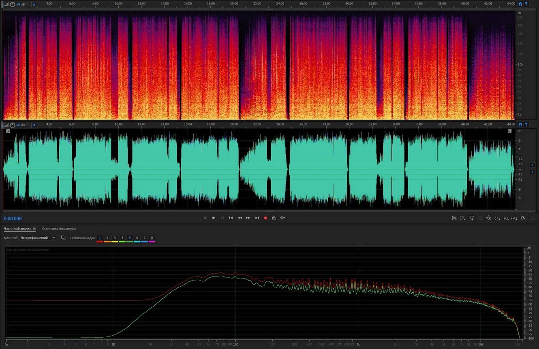The image size is (539, 349).
Task: Select the Частотный анализ tab
Action: coord(17,229)
